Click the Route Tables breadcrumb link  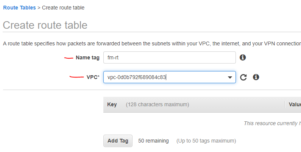point(19,8)
